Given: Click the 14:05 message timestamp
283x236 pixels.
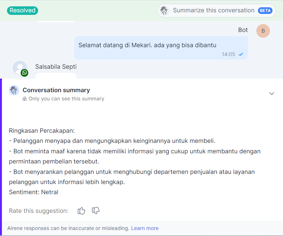Looking at the screenshot, I should (x=228, y=54).
